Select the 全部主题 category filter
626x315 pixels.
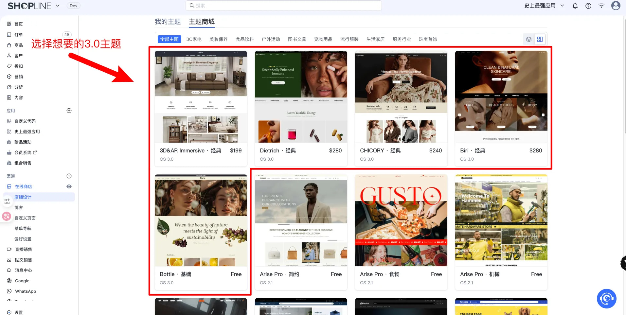169,39
